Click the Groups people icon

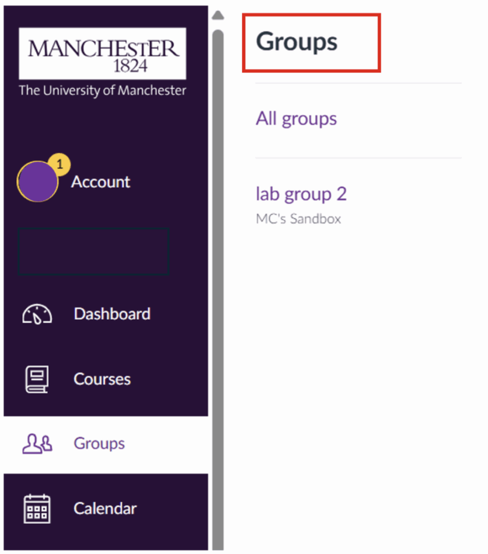pyautogui.click(x=37, y=444)
